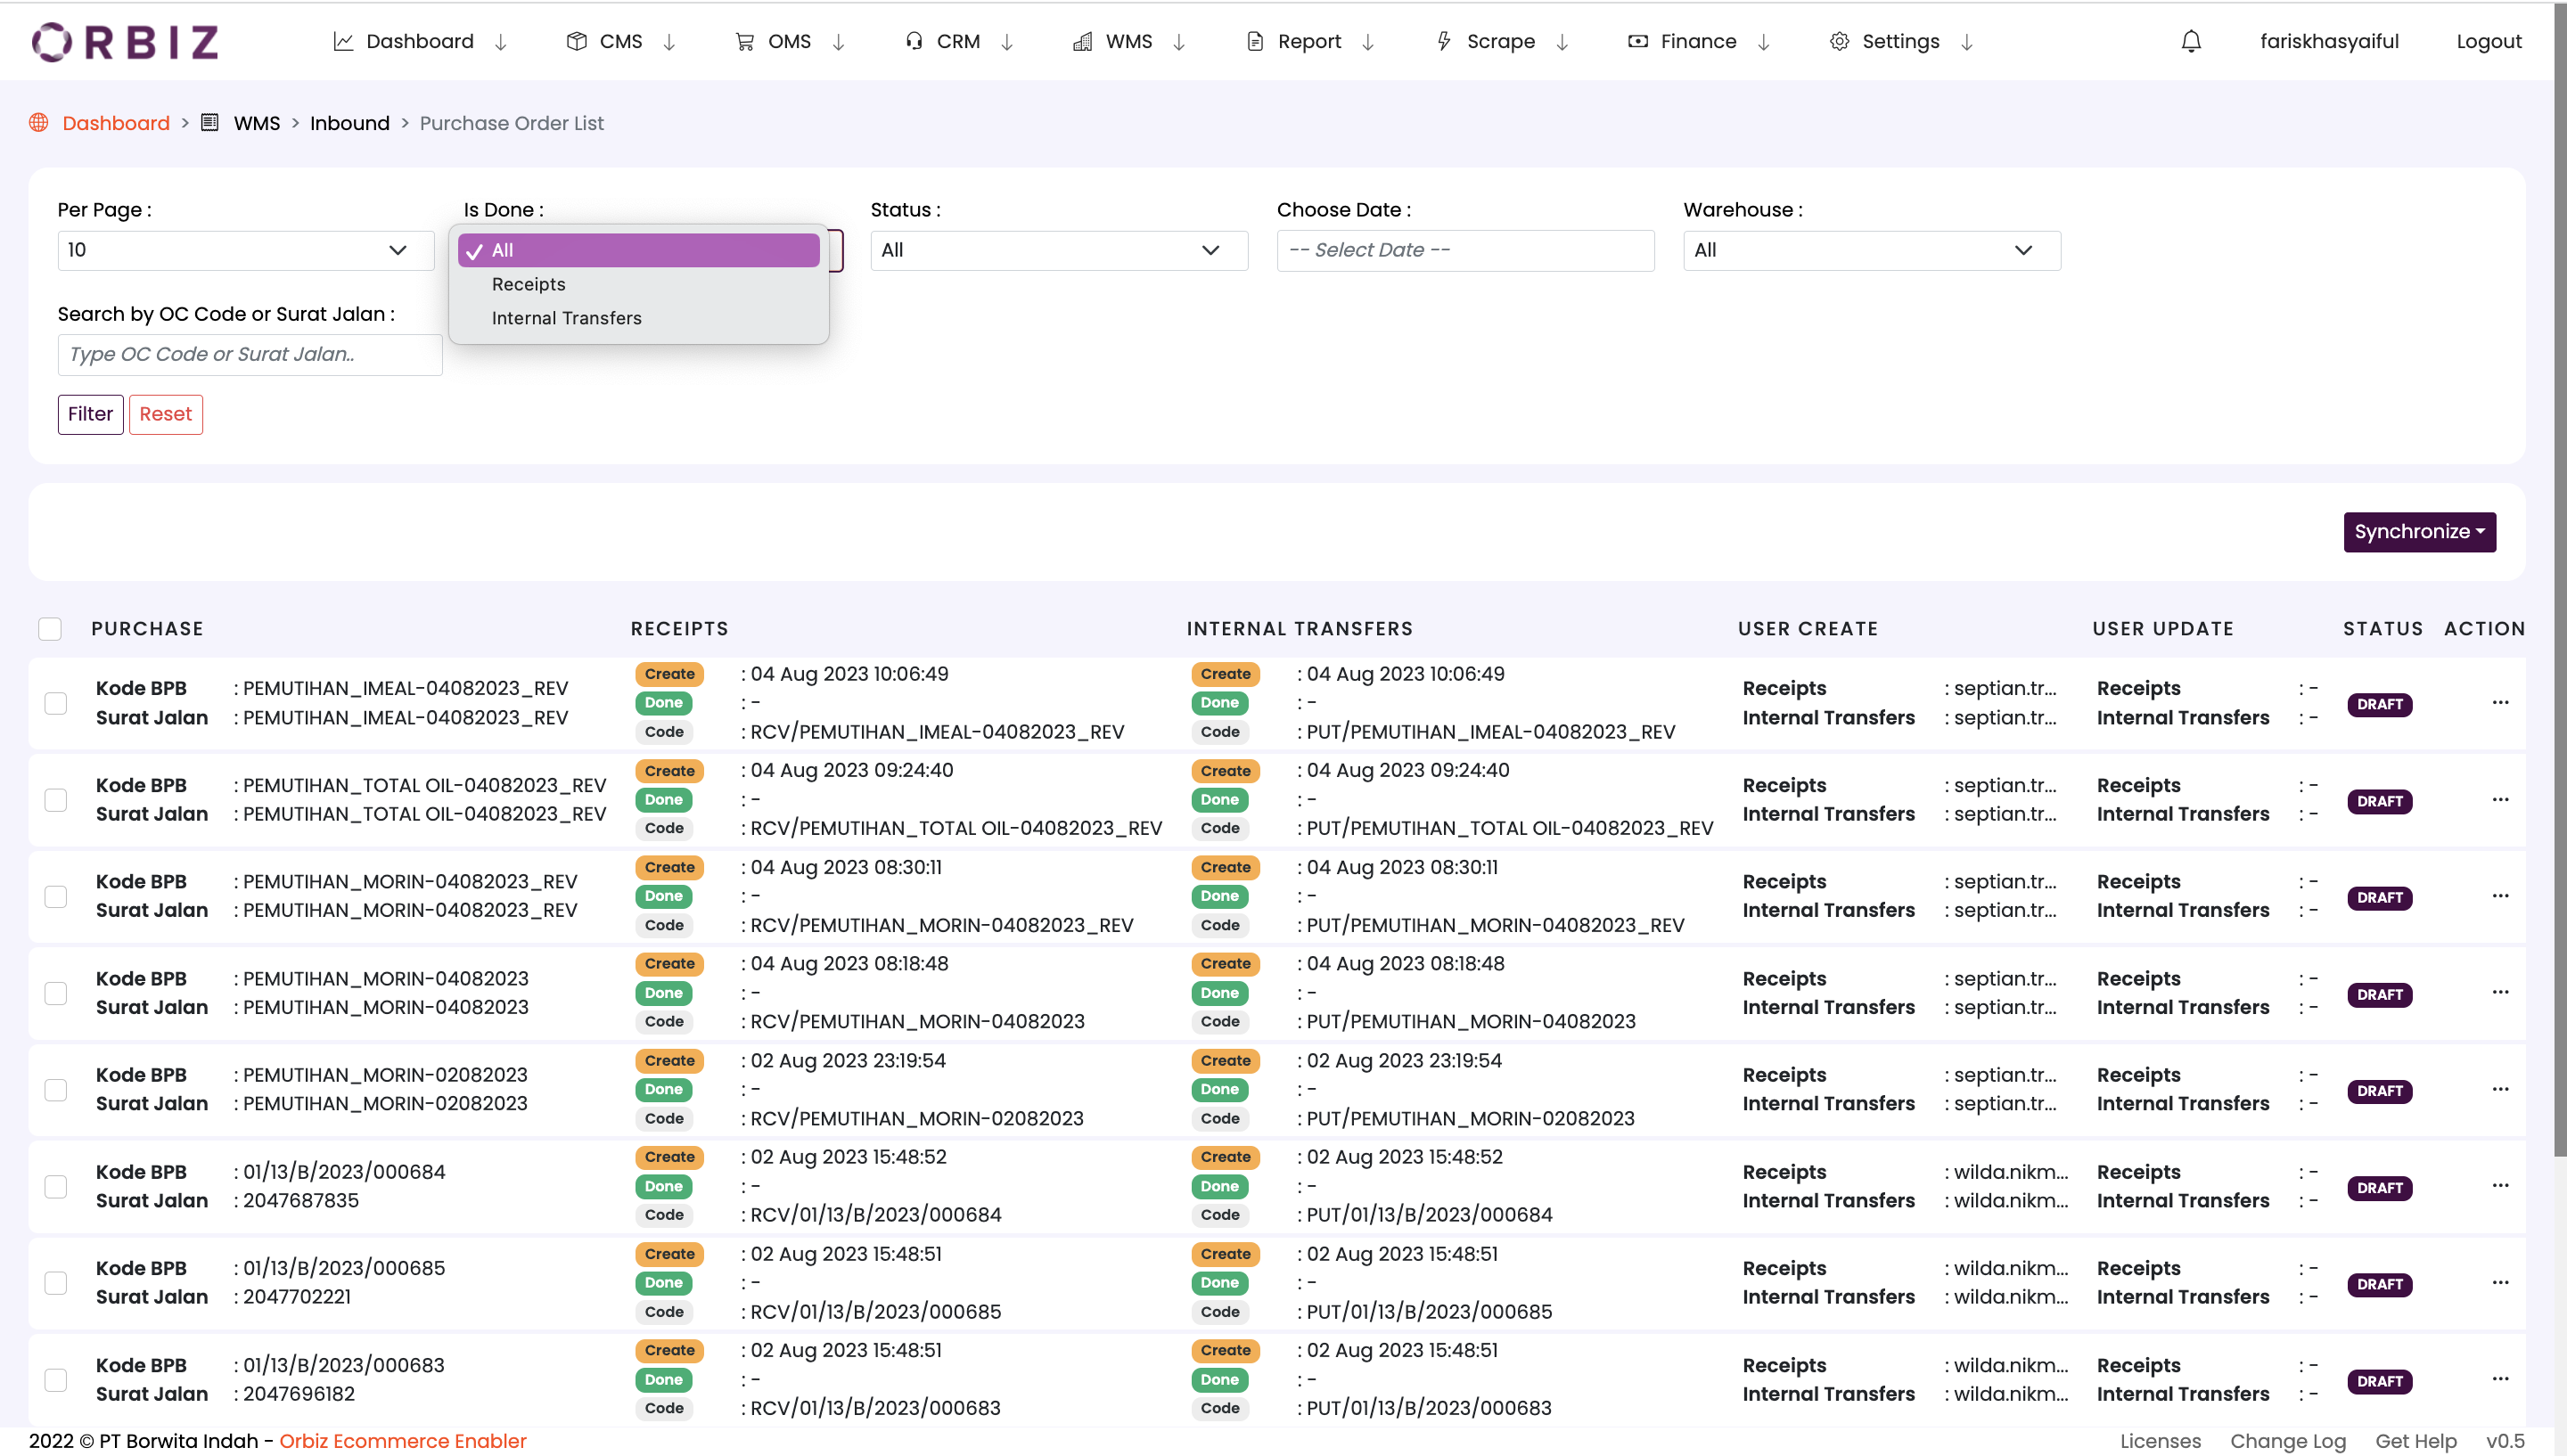Open the Licenses footer link
This screenshot has width=2567, height=1456.
2160,1441
